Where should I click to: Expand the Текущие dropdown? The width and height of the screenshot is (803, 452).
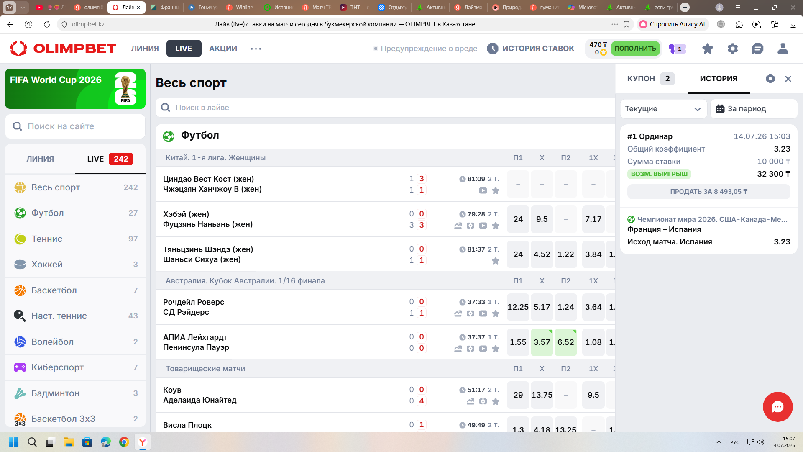[663, 109]
